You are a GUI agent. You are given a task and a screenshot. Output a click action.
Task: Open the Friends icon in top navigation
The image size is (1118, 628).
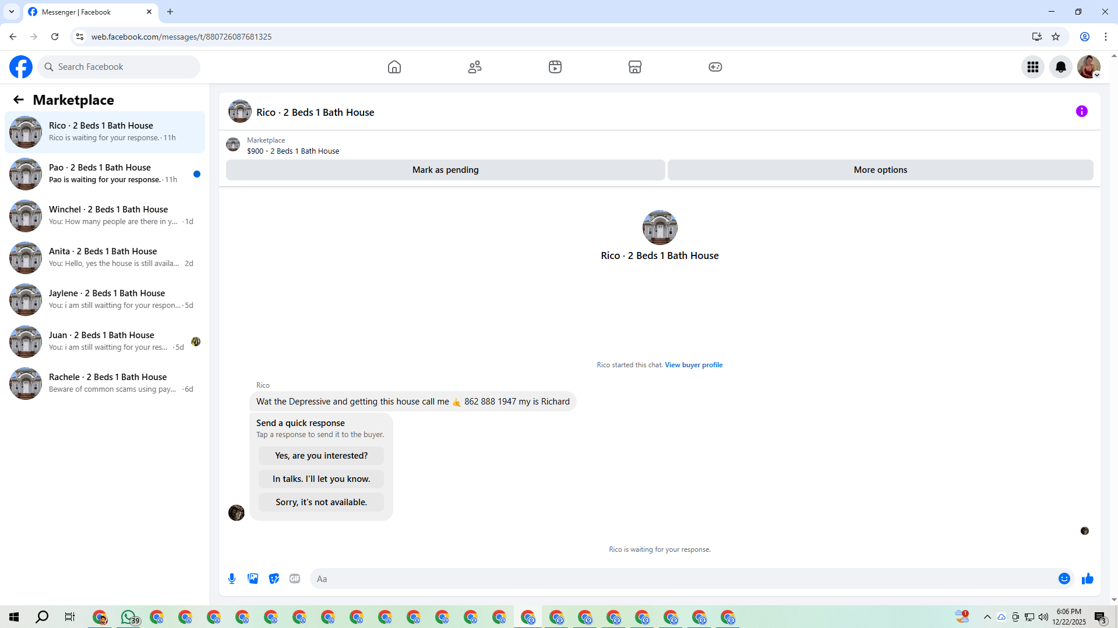[475, 67]
